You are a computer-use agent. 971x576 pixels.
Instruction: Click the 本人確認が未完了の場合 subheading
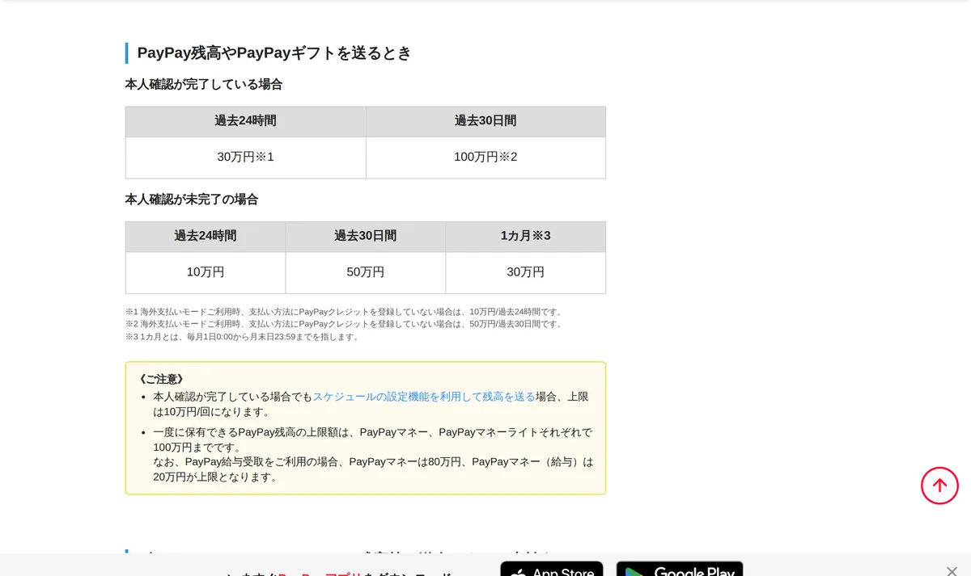pyautogui.click(x=192, y=200)
